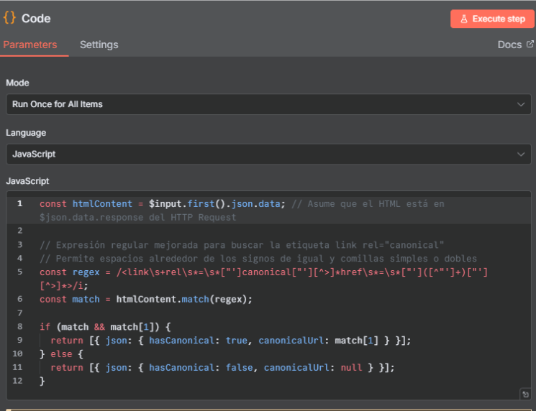536x411 pixels.
Task: Click 'htmlContent.match(regex)' on line 6
Action: point(182,300)
